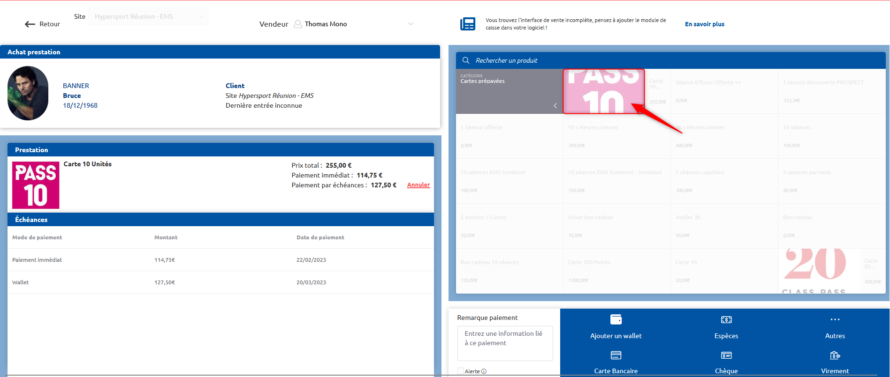Click the Rechercher un produit search field

671,60
